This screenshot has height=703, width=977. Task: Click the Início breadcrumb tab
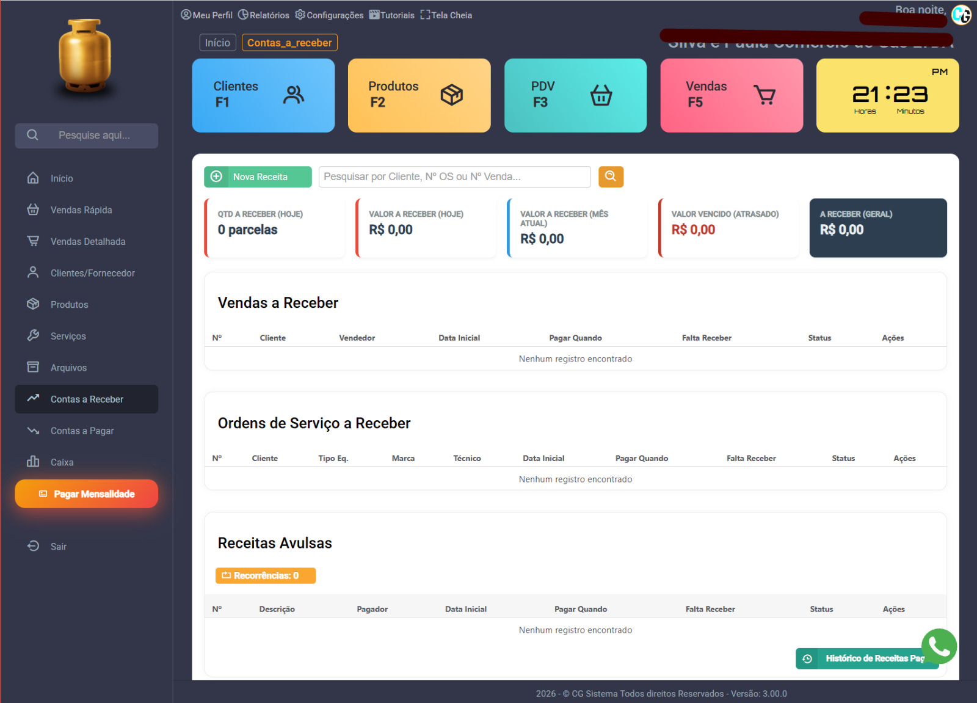(x=217, y=43)
